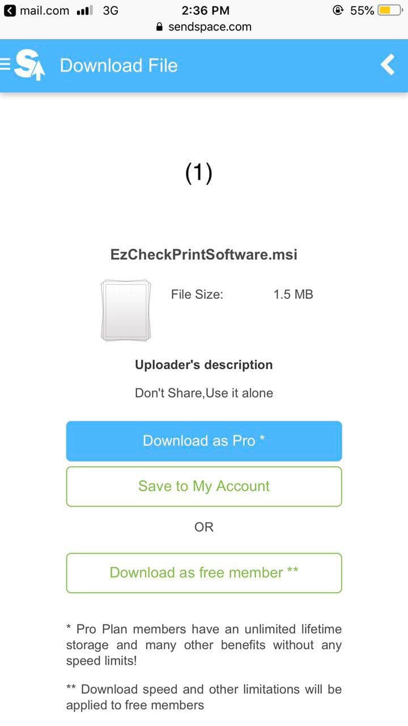Tap the padlock icon beside sendspace.com
The image size is (408, 726).
tap(159, 27)
